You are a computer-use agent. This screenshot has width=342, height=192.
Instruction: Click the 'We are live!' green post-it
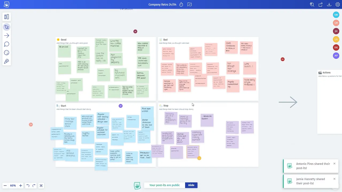click(64, 51)
